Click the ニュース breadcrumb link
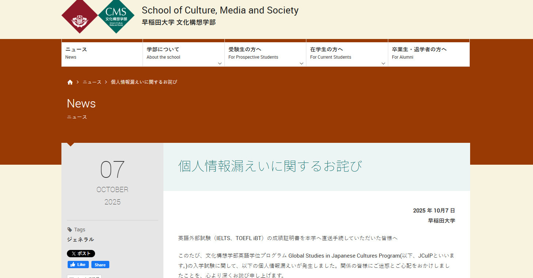 point(92,82)
